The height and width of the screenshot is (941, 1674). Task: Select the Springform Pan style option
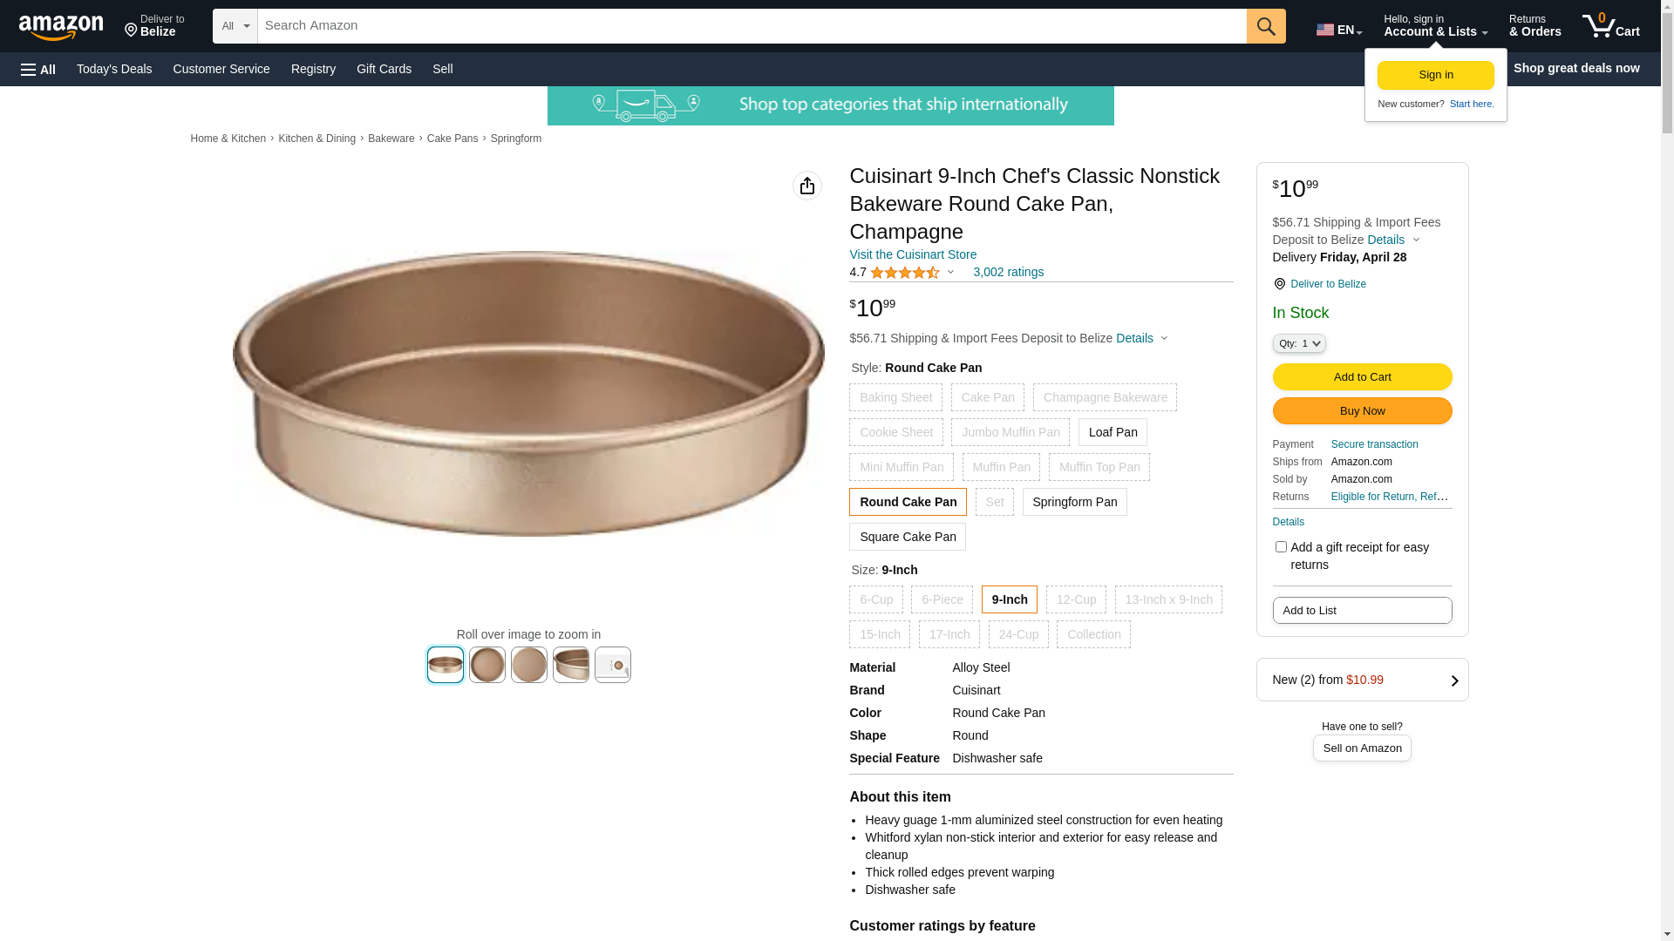(1074, 502)
